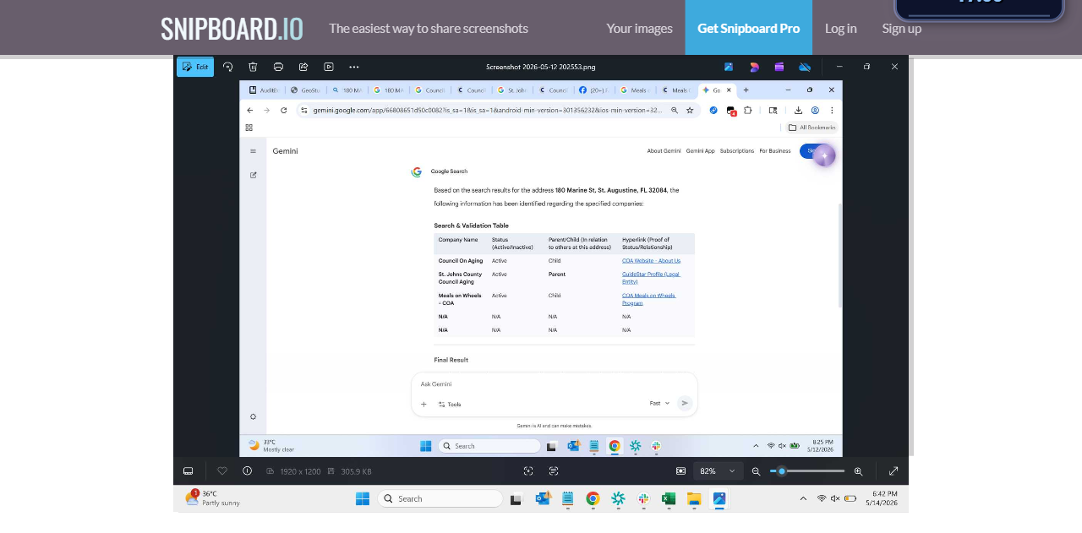
Task: Open the COA Meals on Wheels Program link
Action: point(648,298)
